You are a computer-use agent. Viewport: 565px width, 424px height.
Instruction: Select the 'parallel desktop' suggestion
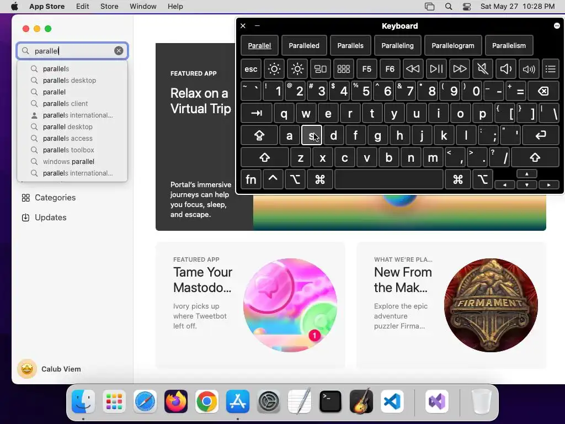coord(72,127)
